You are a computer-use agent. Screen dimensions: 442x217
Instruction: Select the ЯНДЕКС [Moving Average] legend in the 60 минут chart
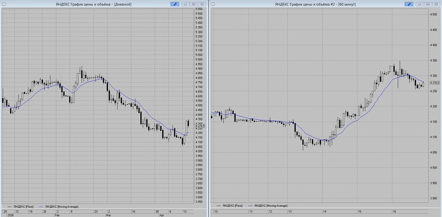(x=267, y=206)
